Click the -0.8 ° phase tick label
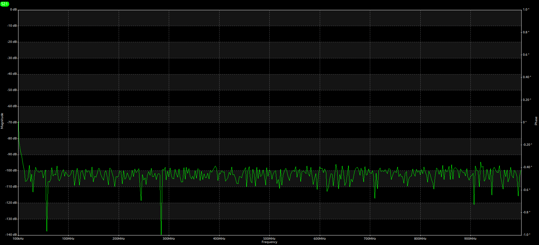This screenshot has width=539, height=245. point(527,212)
